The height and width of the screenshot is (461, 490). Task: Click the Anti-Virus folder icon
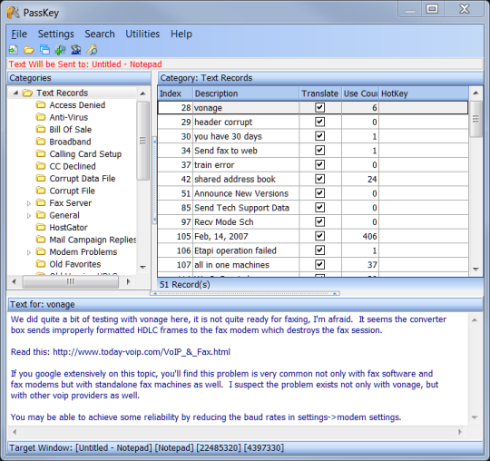click(41, 117)
